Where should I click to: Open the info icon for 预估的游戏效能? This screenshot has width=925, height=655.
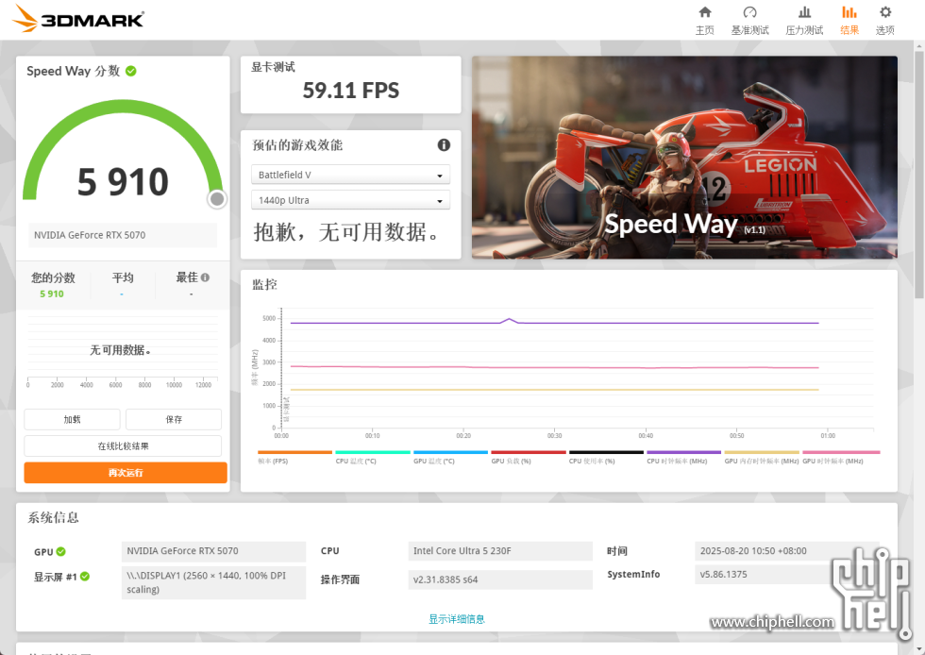point(444,145)
